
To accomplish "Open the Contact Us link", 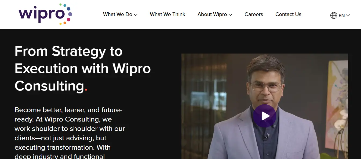I will coord(288,14).
